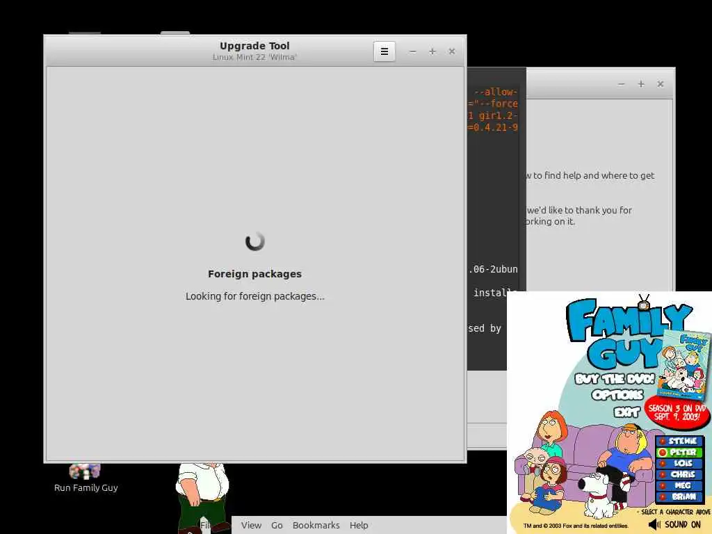Viewport: 712px width, 534px height.
Task: Select the Lois character button
Action: pyautogui.click(x=680, y=463)
